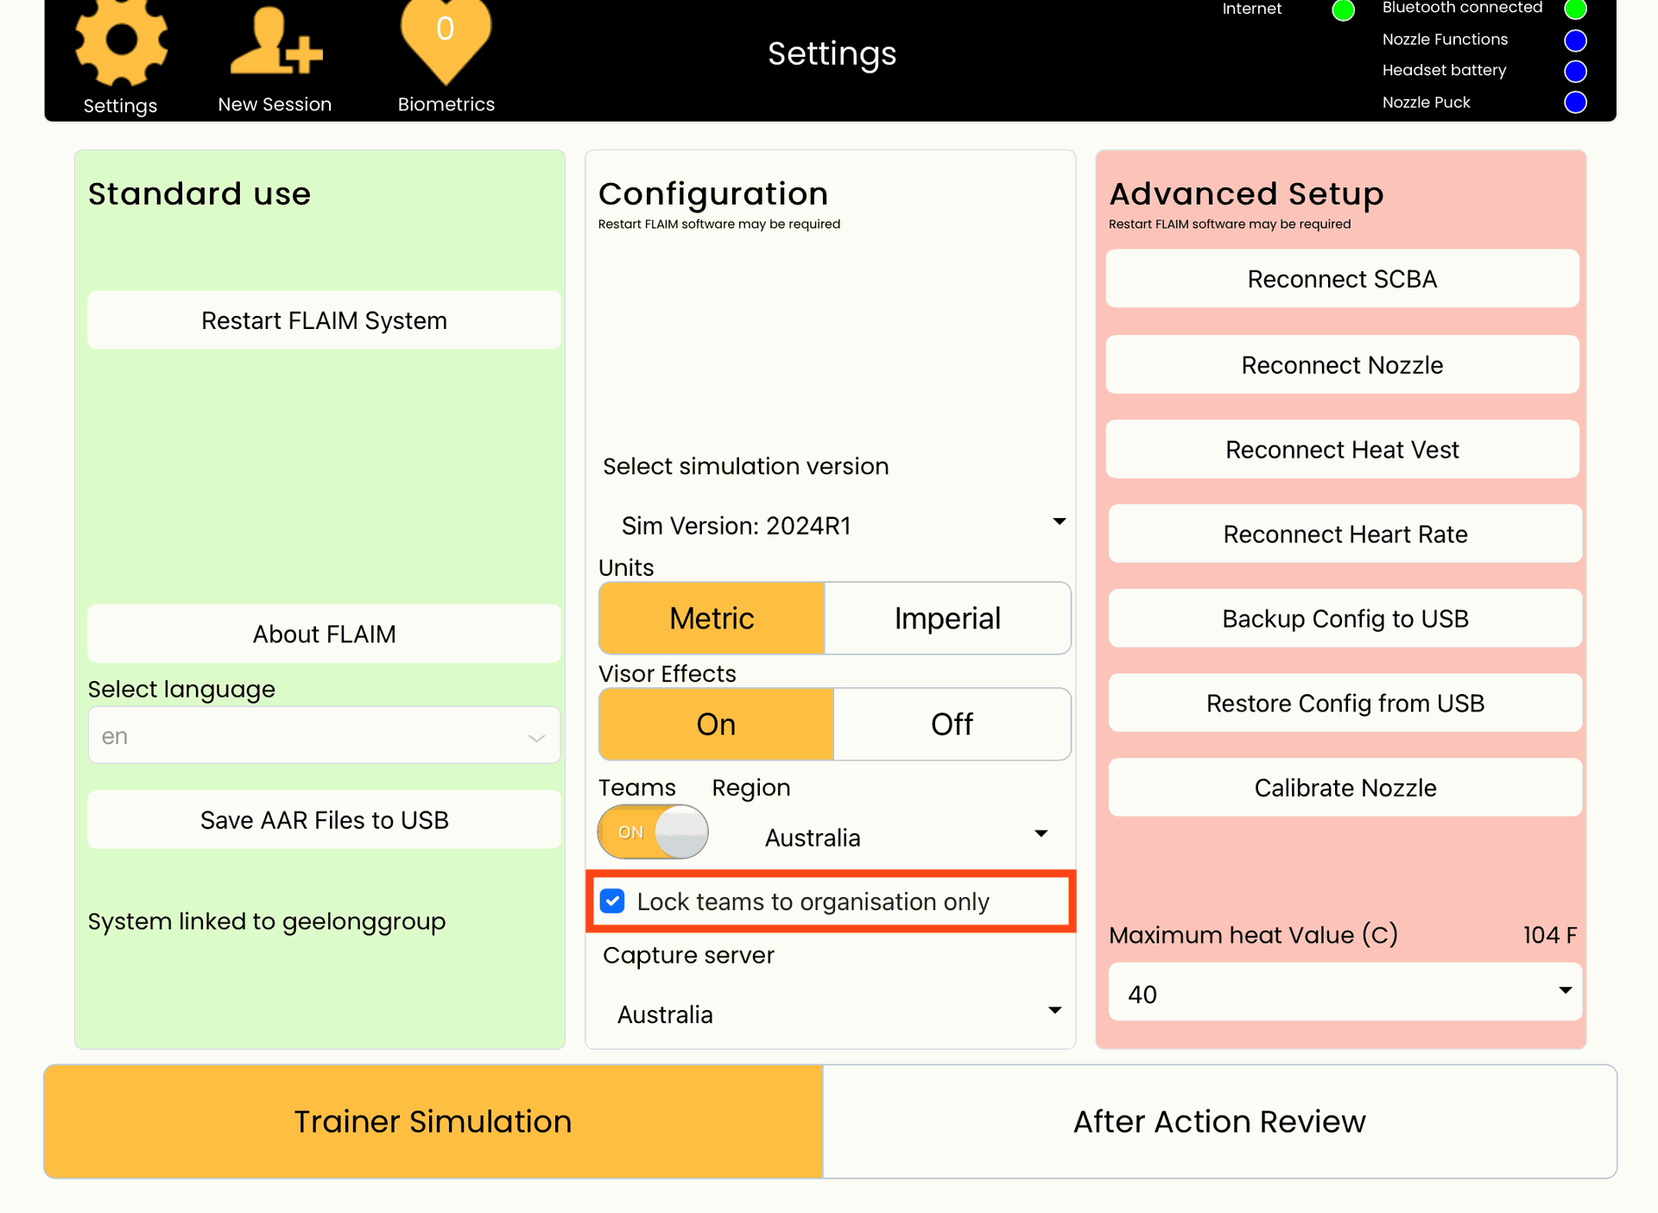The width and height of the screenshot is (1658, 1213).
Task: Expand the Sim Version dropdown
Action: click(x=833, y=525)
